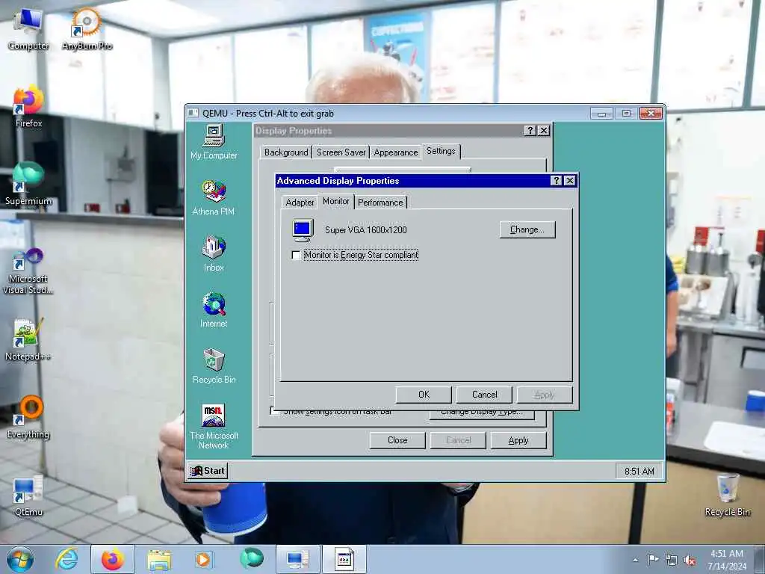765x574 pixels.
Task: Click Change... button for monitor type
Action: 527,229
